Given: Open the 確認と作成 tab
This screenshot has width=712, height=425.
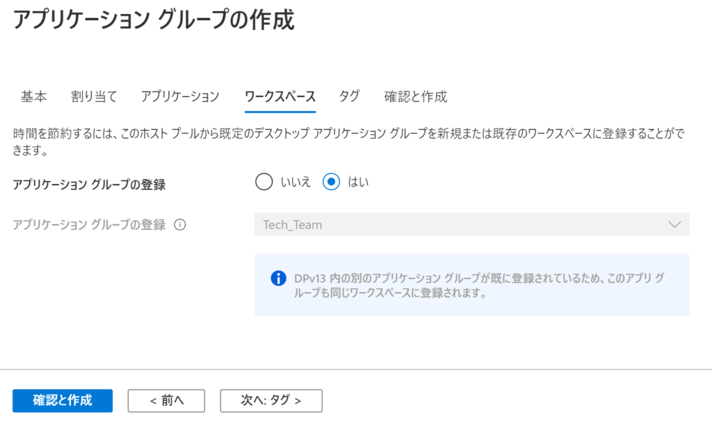Looking at the screenshot, I should [x=416, y=96].
